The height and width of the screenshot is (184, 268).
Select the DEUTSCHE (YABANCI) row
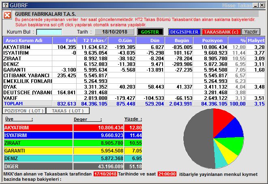click(134, 92)
